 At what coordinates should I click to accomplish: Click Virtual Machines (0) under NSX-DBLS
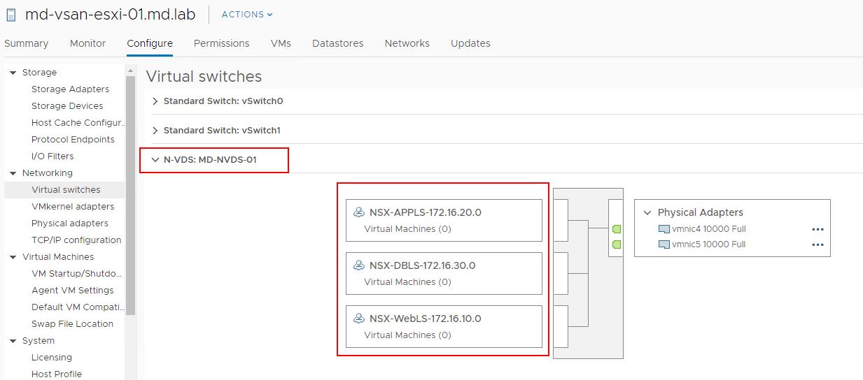click(407, 282)
